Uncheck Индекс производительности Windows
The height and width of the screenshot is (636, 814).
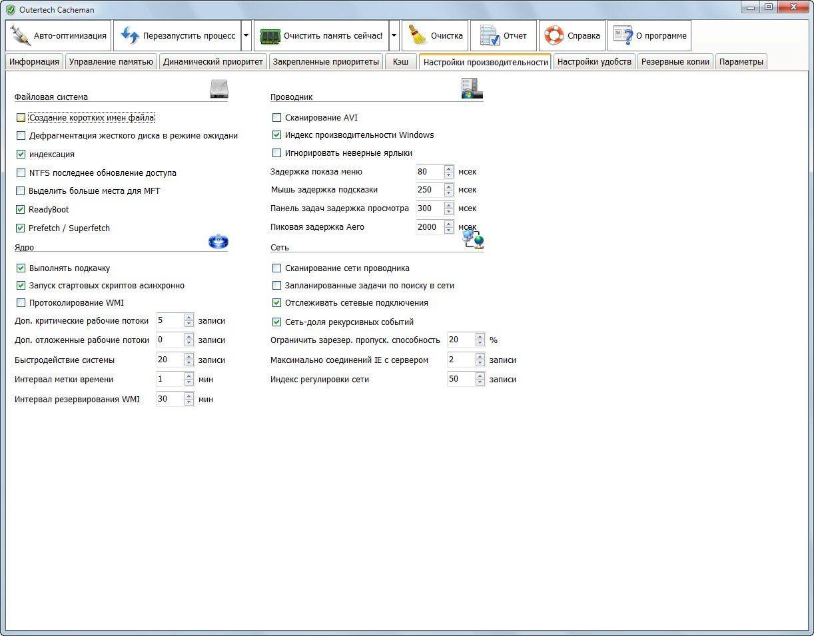[277, 135]
